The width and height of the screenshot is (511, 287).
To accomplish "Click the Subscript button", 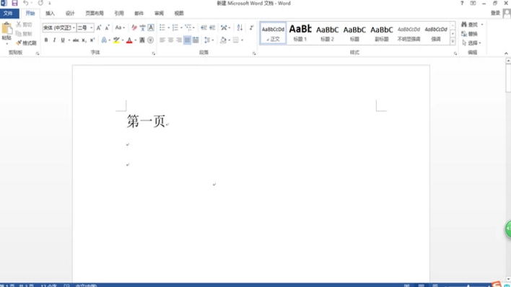I will (84, 40).
